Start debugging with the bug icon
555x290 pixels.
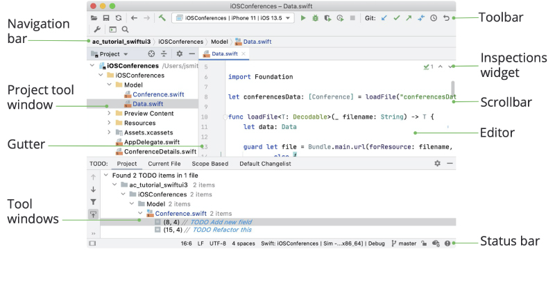pos(315,18)
